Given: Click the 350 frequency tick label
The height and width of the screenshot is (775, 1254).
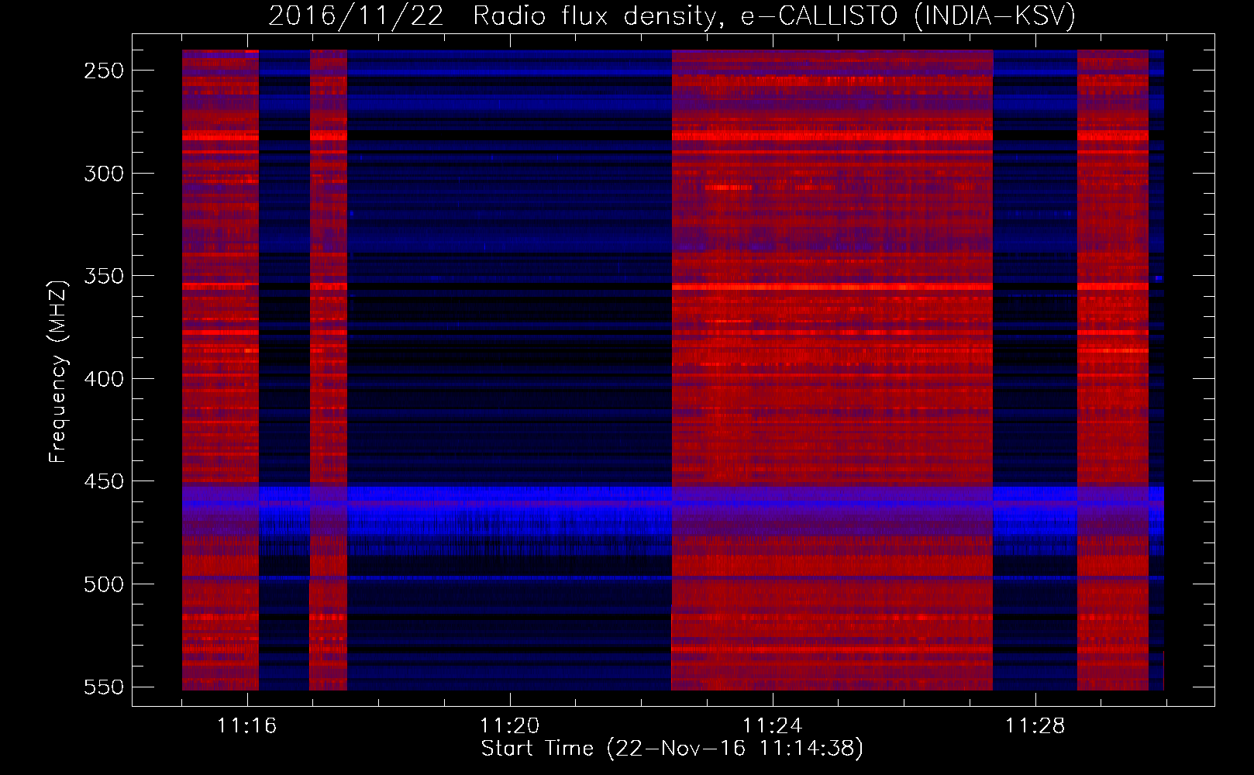Looking at the screenshot, I should point(104,276).
